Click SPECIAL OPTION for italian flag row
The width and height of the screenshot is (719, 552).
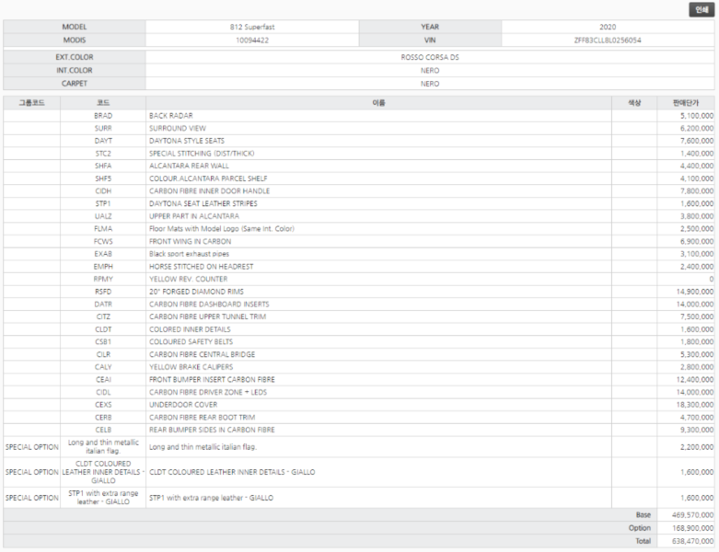[x=31, y=447]
